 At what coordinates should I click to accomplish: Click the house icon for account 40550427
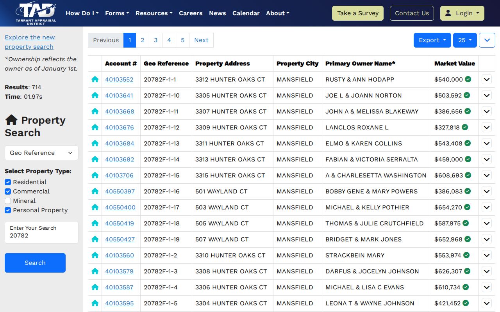tap(95, 239)
